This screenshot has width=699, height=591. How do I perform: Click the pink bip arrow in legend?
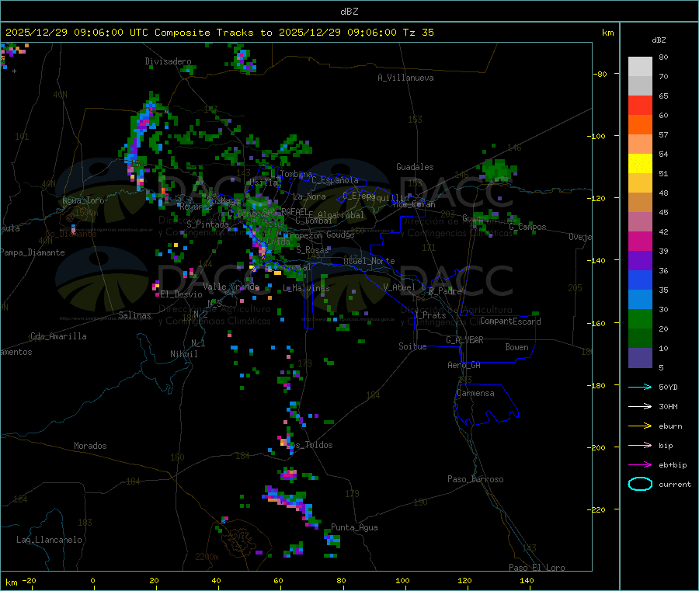[640, 445]
